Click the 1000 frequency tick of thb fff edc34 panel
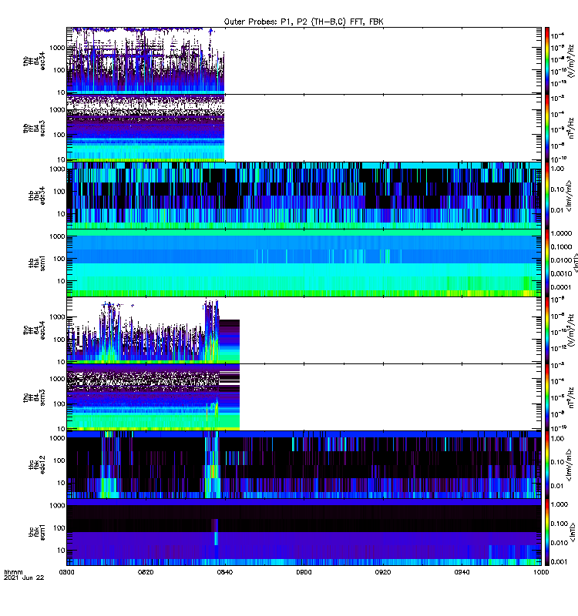Screen dimensions: 578x616 [57, 48]
